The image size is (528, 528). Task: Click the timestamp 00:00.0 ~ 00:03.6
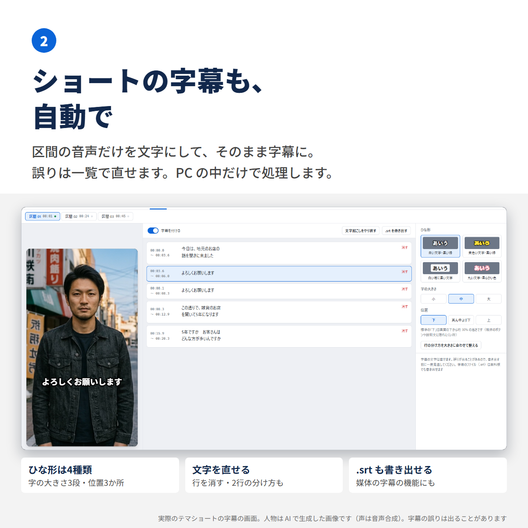point(160,253)
